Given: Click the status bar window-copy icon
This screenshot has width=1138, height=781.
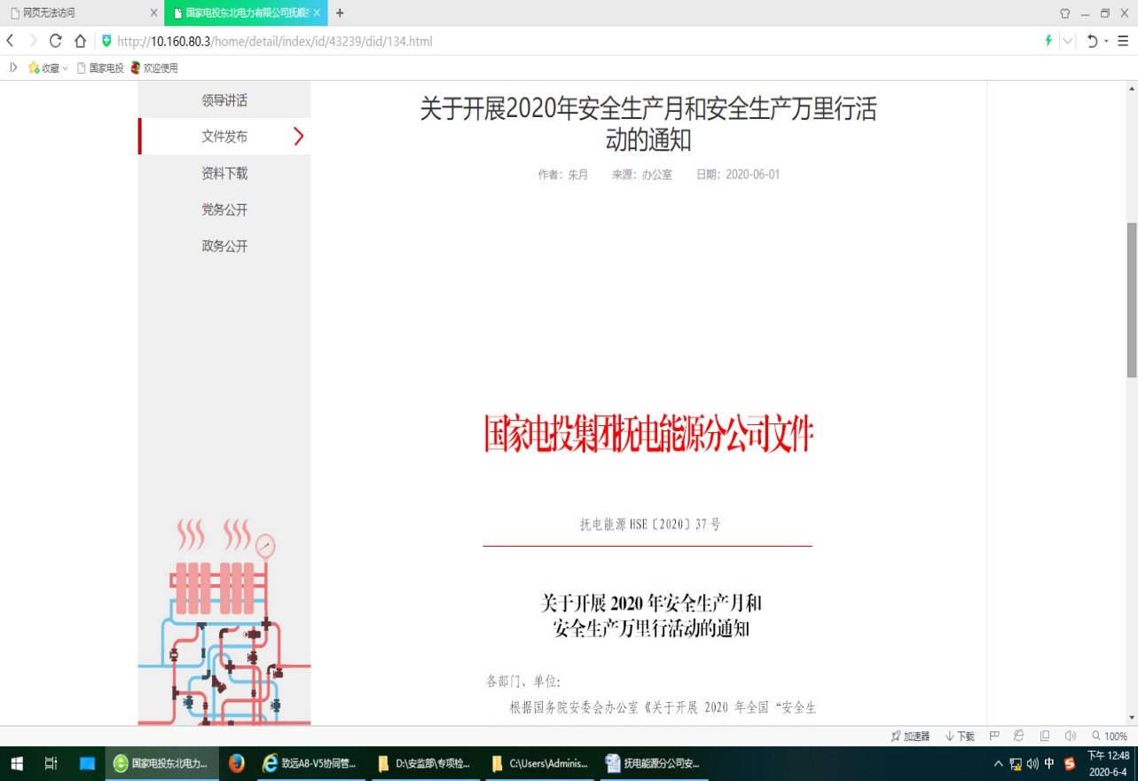Looking at the screenshot, I should click(x=1045, y=736).
